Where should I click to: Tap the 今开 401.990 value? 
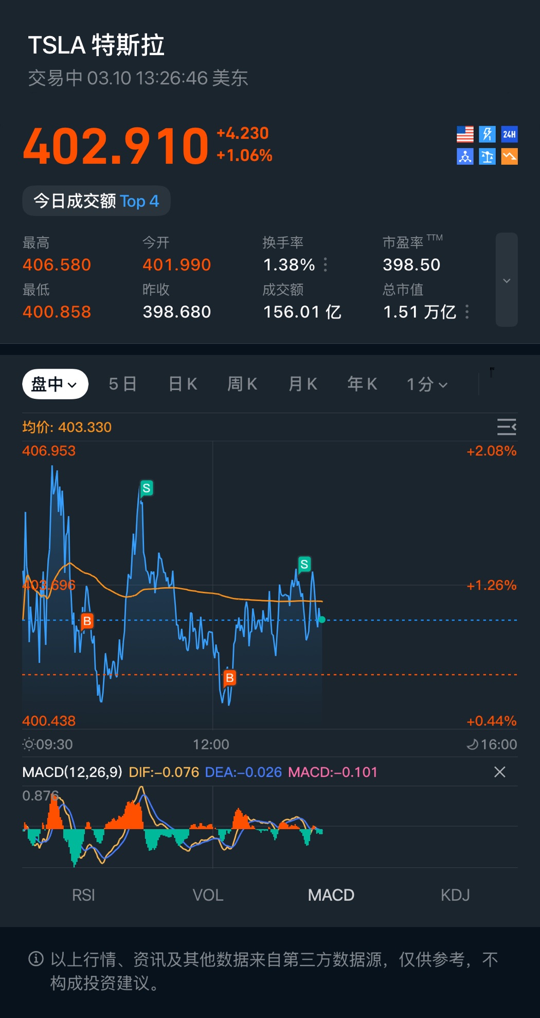pos(177,265)
